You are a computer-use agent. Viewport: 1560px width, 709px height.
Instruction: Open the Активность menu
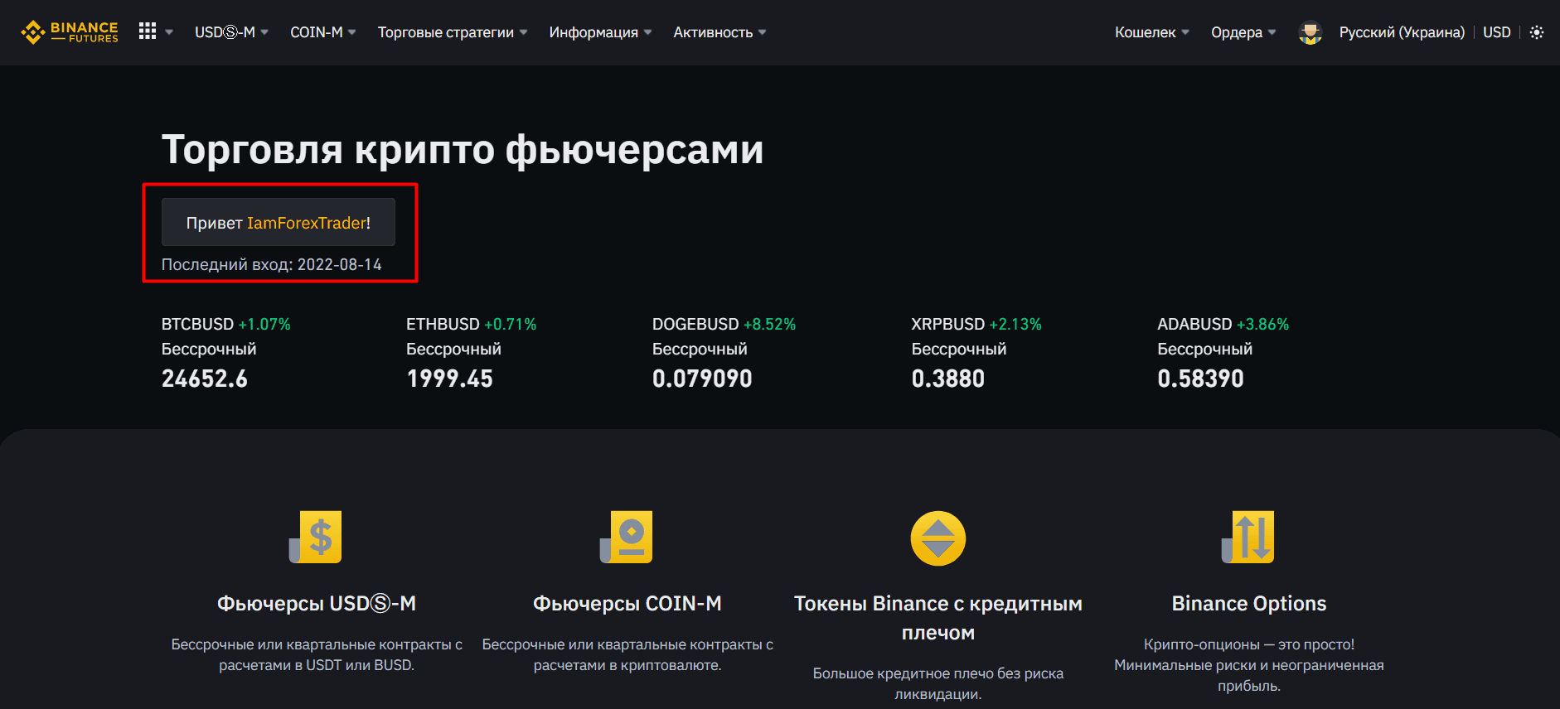(719, 32)
